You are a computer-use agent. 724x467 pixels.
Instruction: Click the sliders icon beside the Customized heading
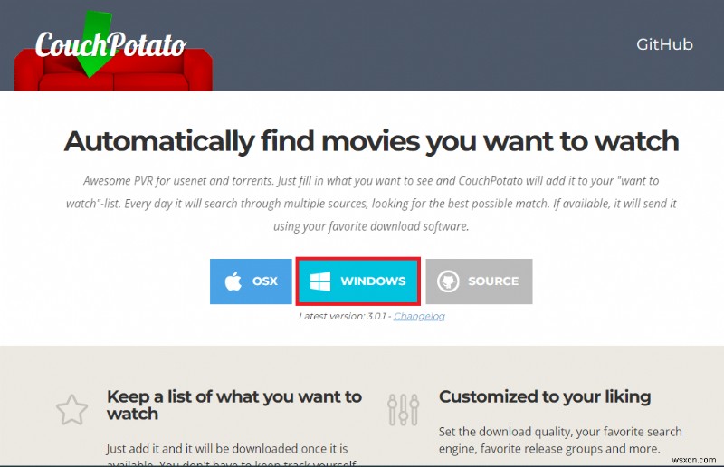pyautogui.click(x=403, y=410)
